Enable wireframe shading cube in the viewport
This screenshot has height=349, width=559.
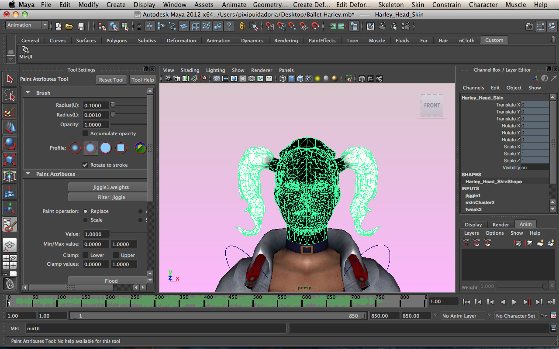[x=283, y=79]
